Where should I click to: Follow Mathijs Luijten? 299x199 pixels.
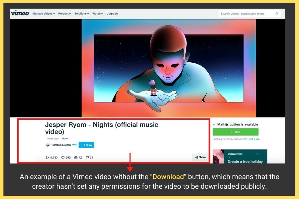(x=86, y=145)
